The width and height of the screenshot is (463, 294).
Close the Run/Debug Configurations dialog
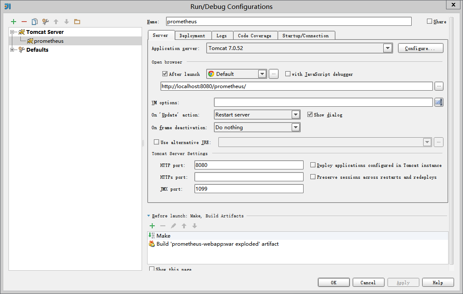(453, 4)
